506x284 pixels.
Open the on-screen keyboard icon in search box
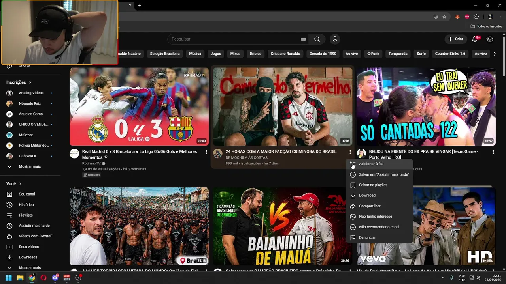click(303, 39)
